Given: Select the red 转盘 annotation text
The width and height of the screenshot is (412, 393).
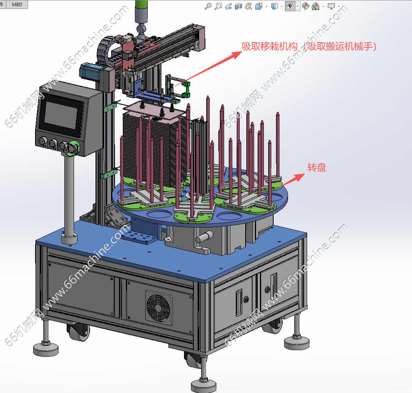Looking at the screenshot, I should tap(317, 168).
